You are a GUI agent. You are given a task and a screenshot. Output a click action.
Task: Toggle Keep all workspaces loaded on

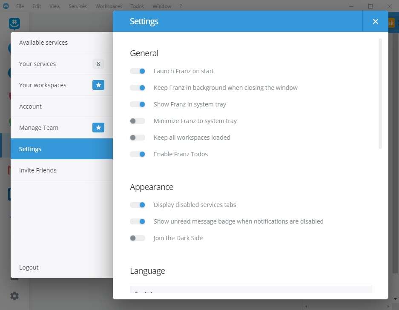(138, 138)
